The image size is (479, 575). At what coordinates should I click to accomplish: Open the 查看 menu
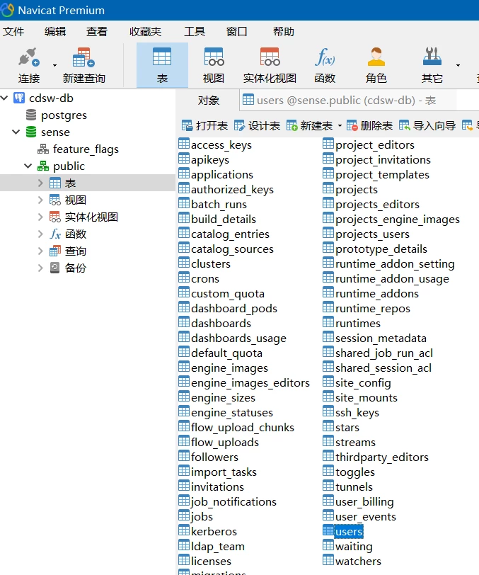[x=97, y=32]
